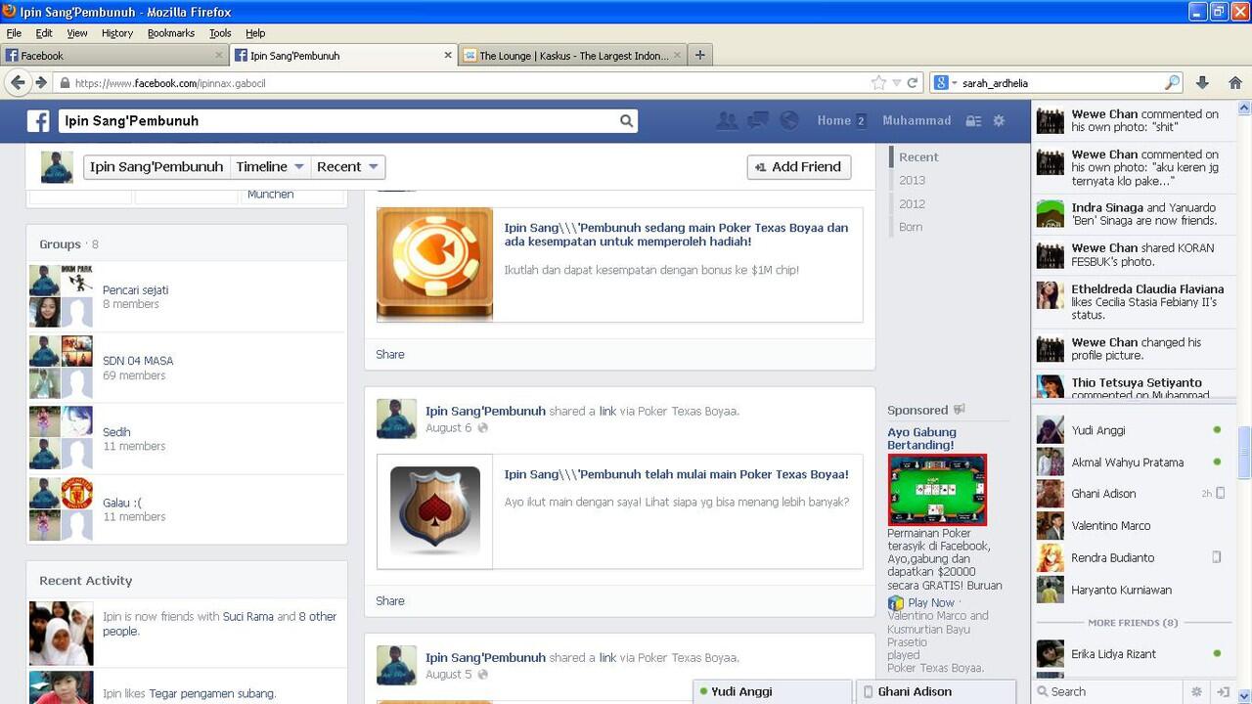
Task: Open Firefox downloads arrow icon
Action: pos(1202,83)
